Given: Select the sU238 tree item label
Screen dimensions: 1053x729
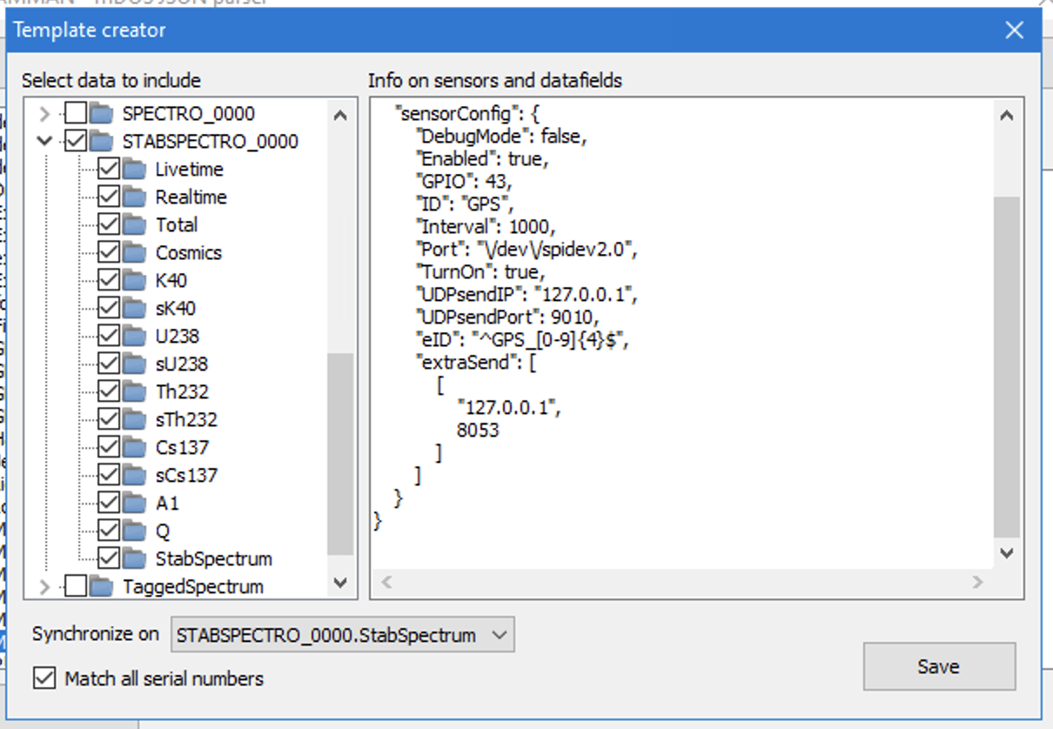Looking at the screenshot, I should (181, 364).
